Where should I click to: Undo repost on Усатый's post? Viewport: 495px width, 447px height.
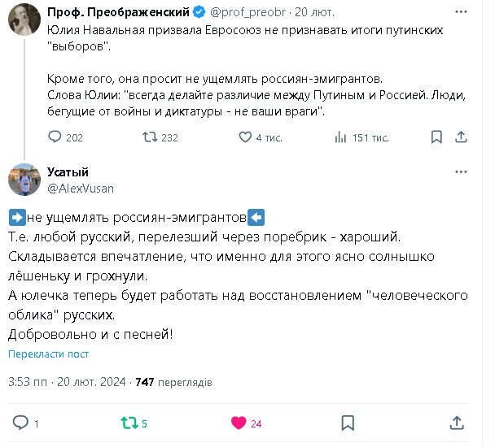click(129, 423)
